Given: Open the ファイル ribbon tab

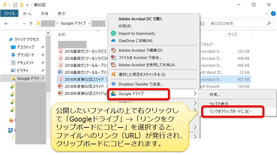Looking at the screenshot, I should point(9,13).
